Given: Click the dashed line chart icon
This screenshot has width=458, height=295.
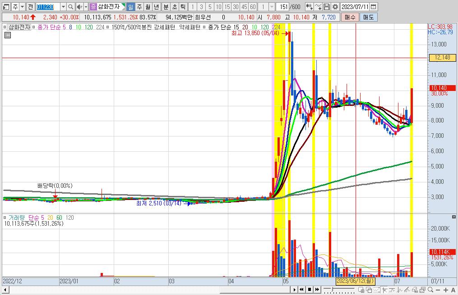Looking at the screenshot, I should pos(376,290).
